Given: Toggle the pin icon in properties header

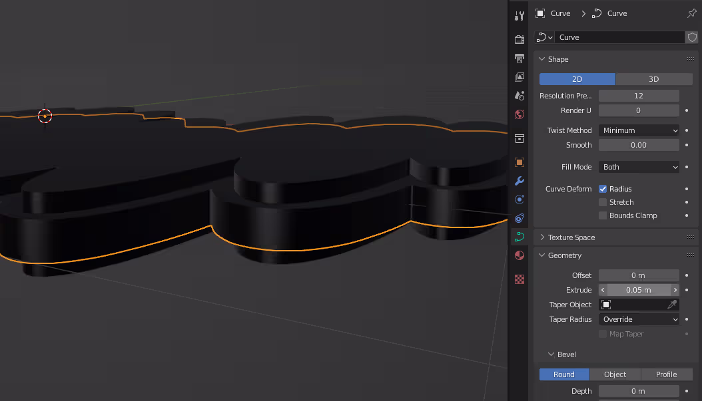Looking at the screenshot, I should (691, 13).
